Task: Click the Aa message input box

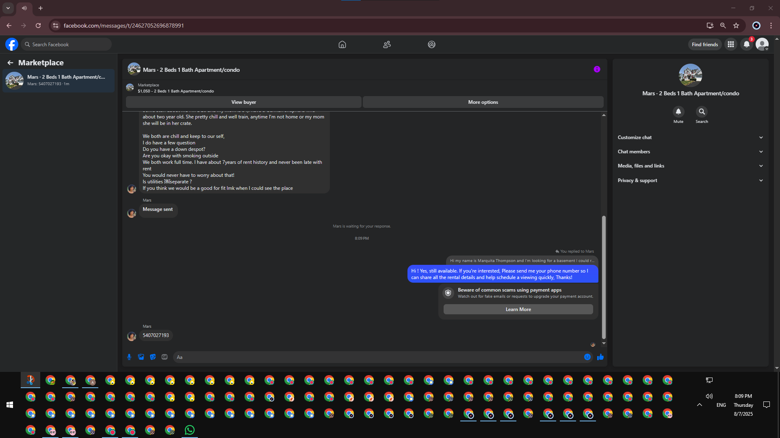Action: (378, 357)
